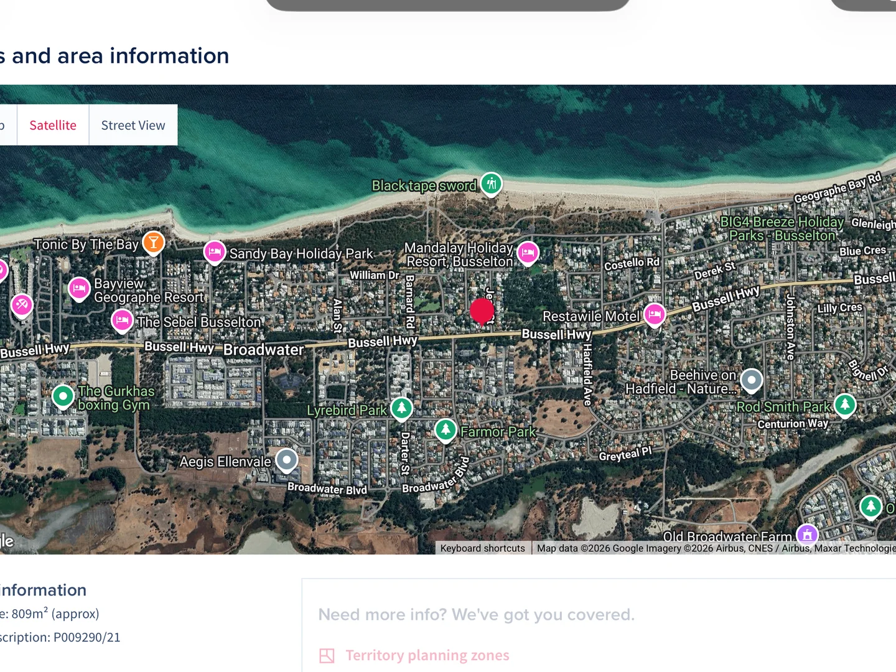Open The Sebel Busselton lodging marker
Viewport: 896px width, 672px height.
tap(122, 321)
